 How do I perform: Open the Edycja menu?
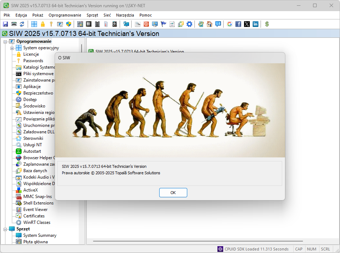(x=21, y=15)
